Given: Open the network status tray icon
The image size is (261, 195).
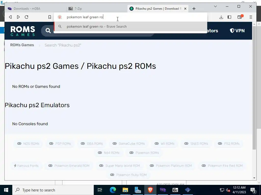Looking at the screenshot, I should tap(222, 190).
